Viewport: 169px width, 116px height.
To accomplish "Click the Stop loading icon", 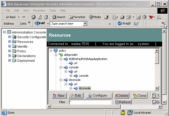I will coord(33,17).
